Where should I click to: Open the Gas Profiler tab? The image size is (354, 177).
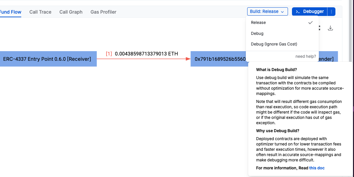(x=103, y=12)
